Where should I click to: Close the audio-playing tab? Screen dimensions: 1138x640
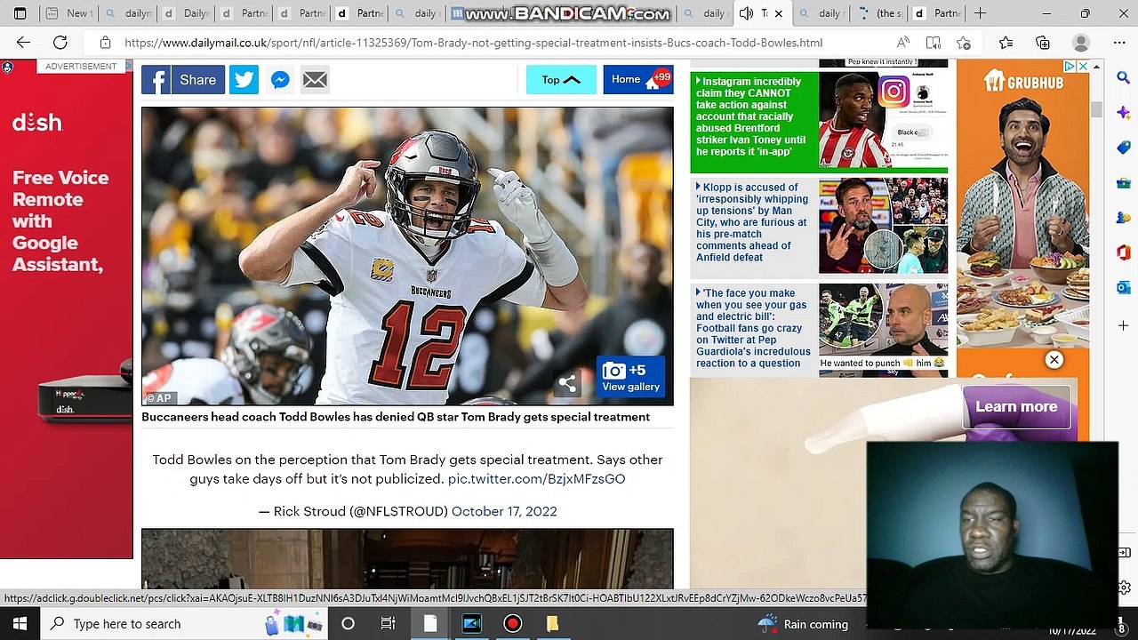pyautogui.click(x=779, y=13)
